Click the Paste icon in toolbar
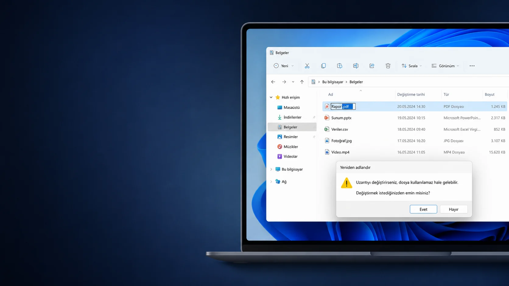The width and height of the screenshot is (509, 286). coord(339,66)
